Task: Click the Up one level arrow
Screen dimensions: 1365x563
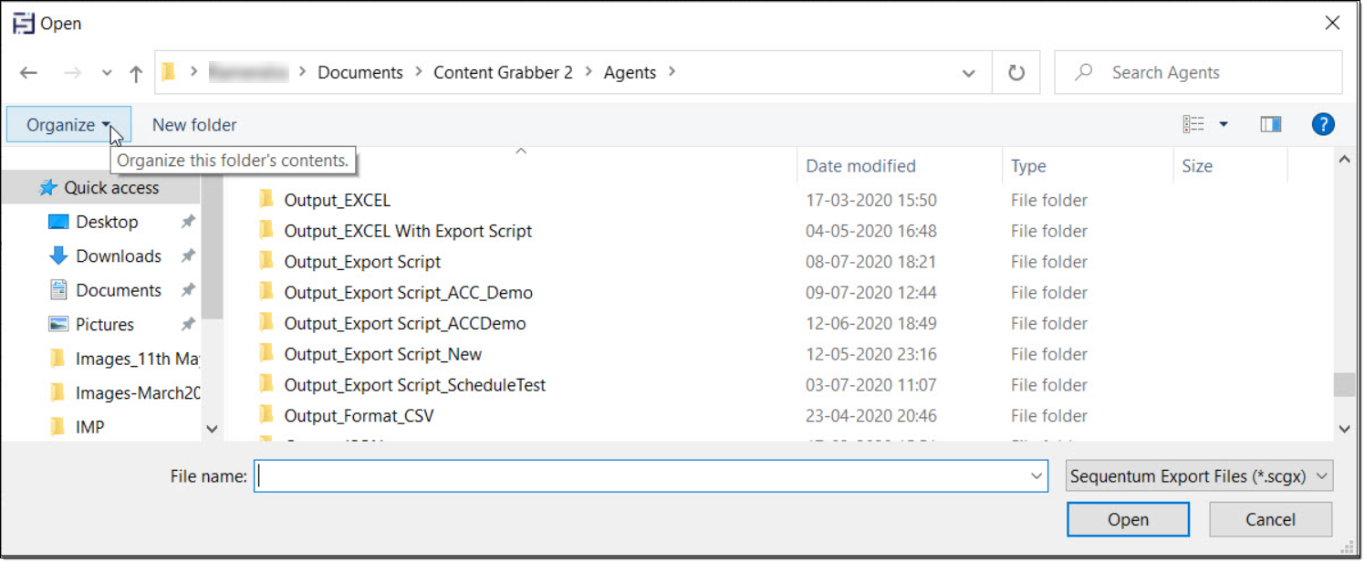Action: pos(136,73)
